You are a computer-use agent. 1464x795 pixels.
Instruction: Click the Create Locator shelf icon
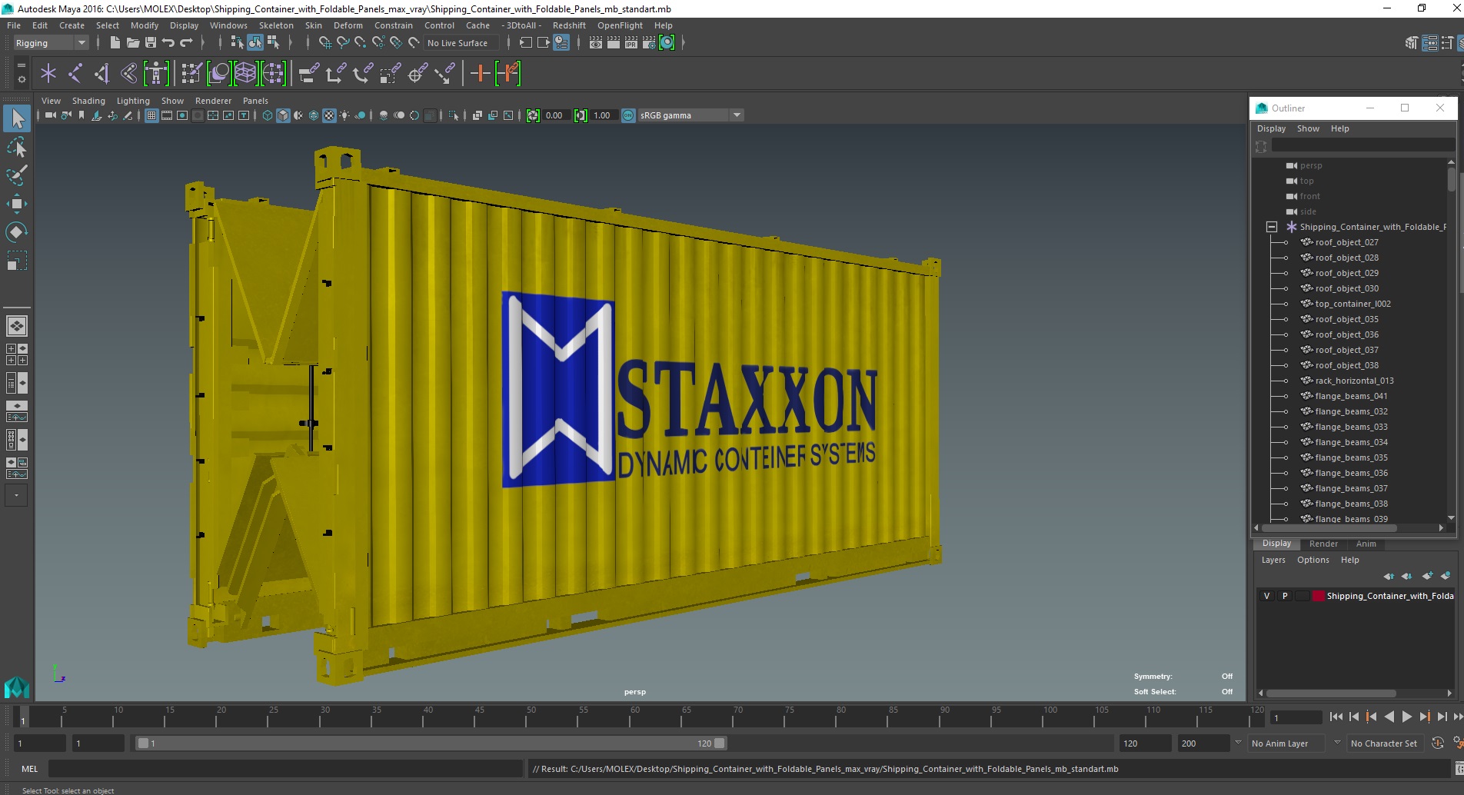tap(48, 74)
